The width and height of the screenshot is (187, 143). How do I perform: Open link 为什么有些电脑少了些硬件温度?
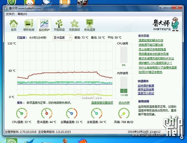pyautogui.click(x=158, y=68)
